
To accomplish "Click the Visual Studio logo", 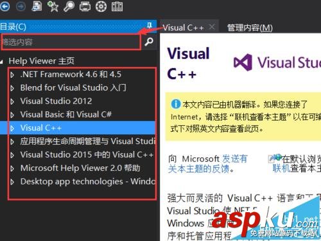I will pos(277,62).
